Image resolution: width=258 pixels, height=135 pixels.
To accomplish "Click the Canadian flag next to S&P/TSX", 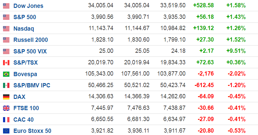I will 6,63.
